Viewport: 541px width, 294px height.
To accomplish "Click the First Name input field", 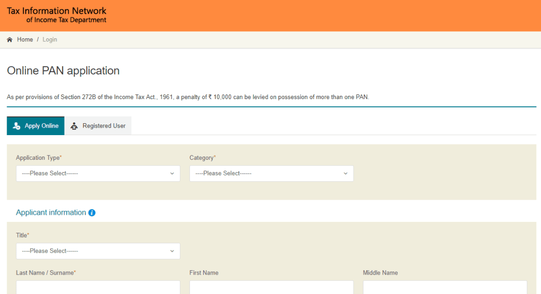I will 271,288.
